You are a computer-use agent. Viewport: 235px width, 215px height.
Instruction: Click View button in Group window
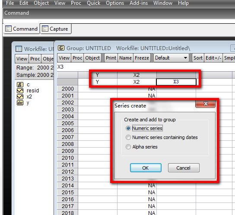(64, 58)
